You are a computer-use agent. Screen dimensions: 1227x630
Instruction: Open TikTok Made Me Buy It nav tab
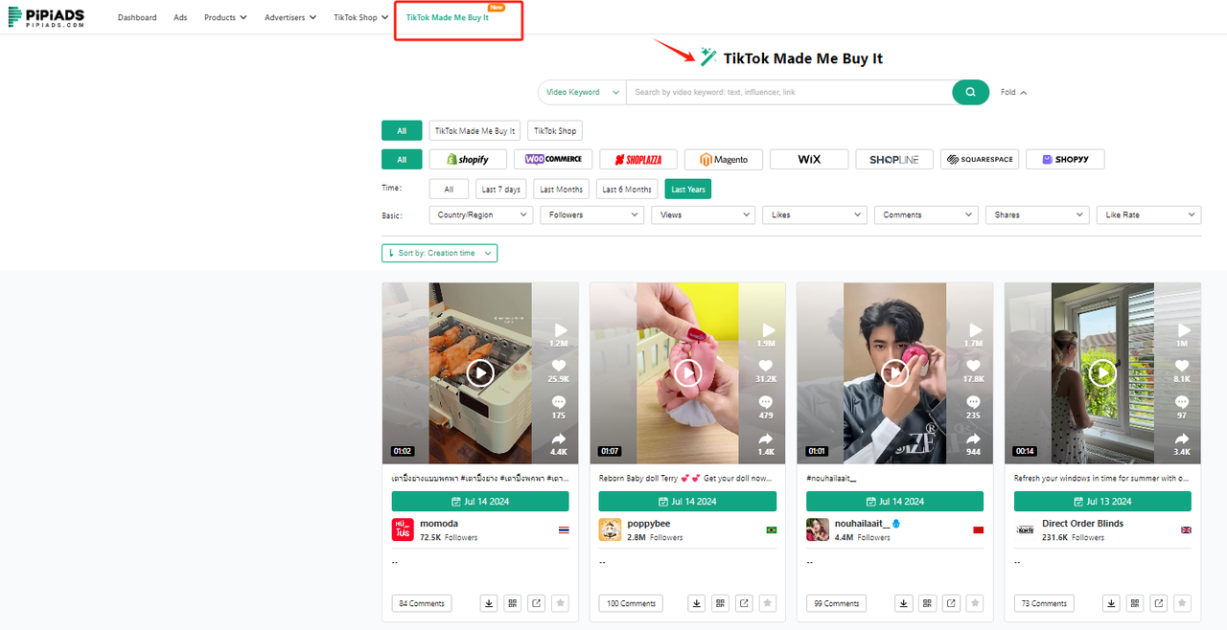pyautogui.click(x=448, y=17)
